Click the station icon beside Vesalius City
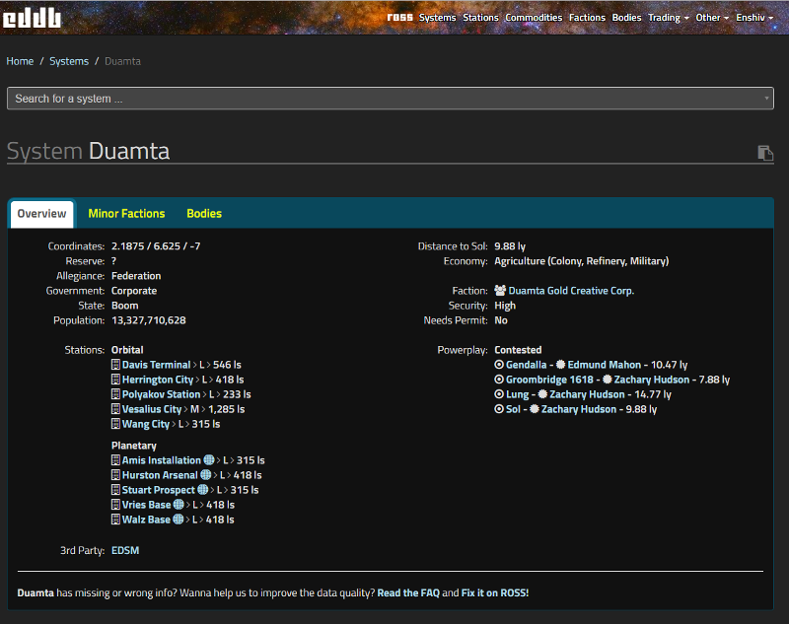The width and height of the screenshot is (789, 624). coord(116,409)
